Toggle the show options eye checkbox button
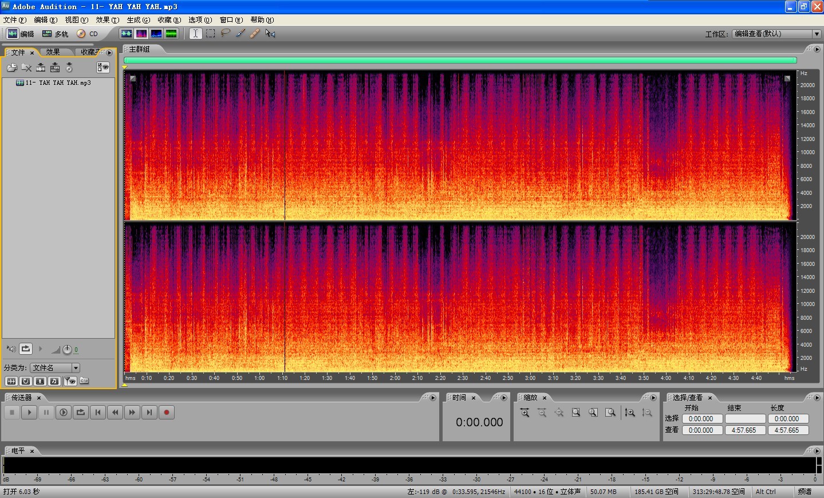Screen dimensions: 824x498 pos(103,68)
